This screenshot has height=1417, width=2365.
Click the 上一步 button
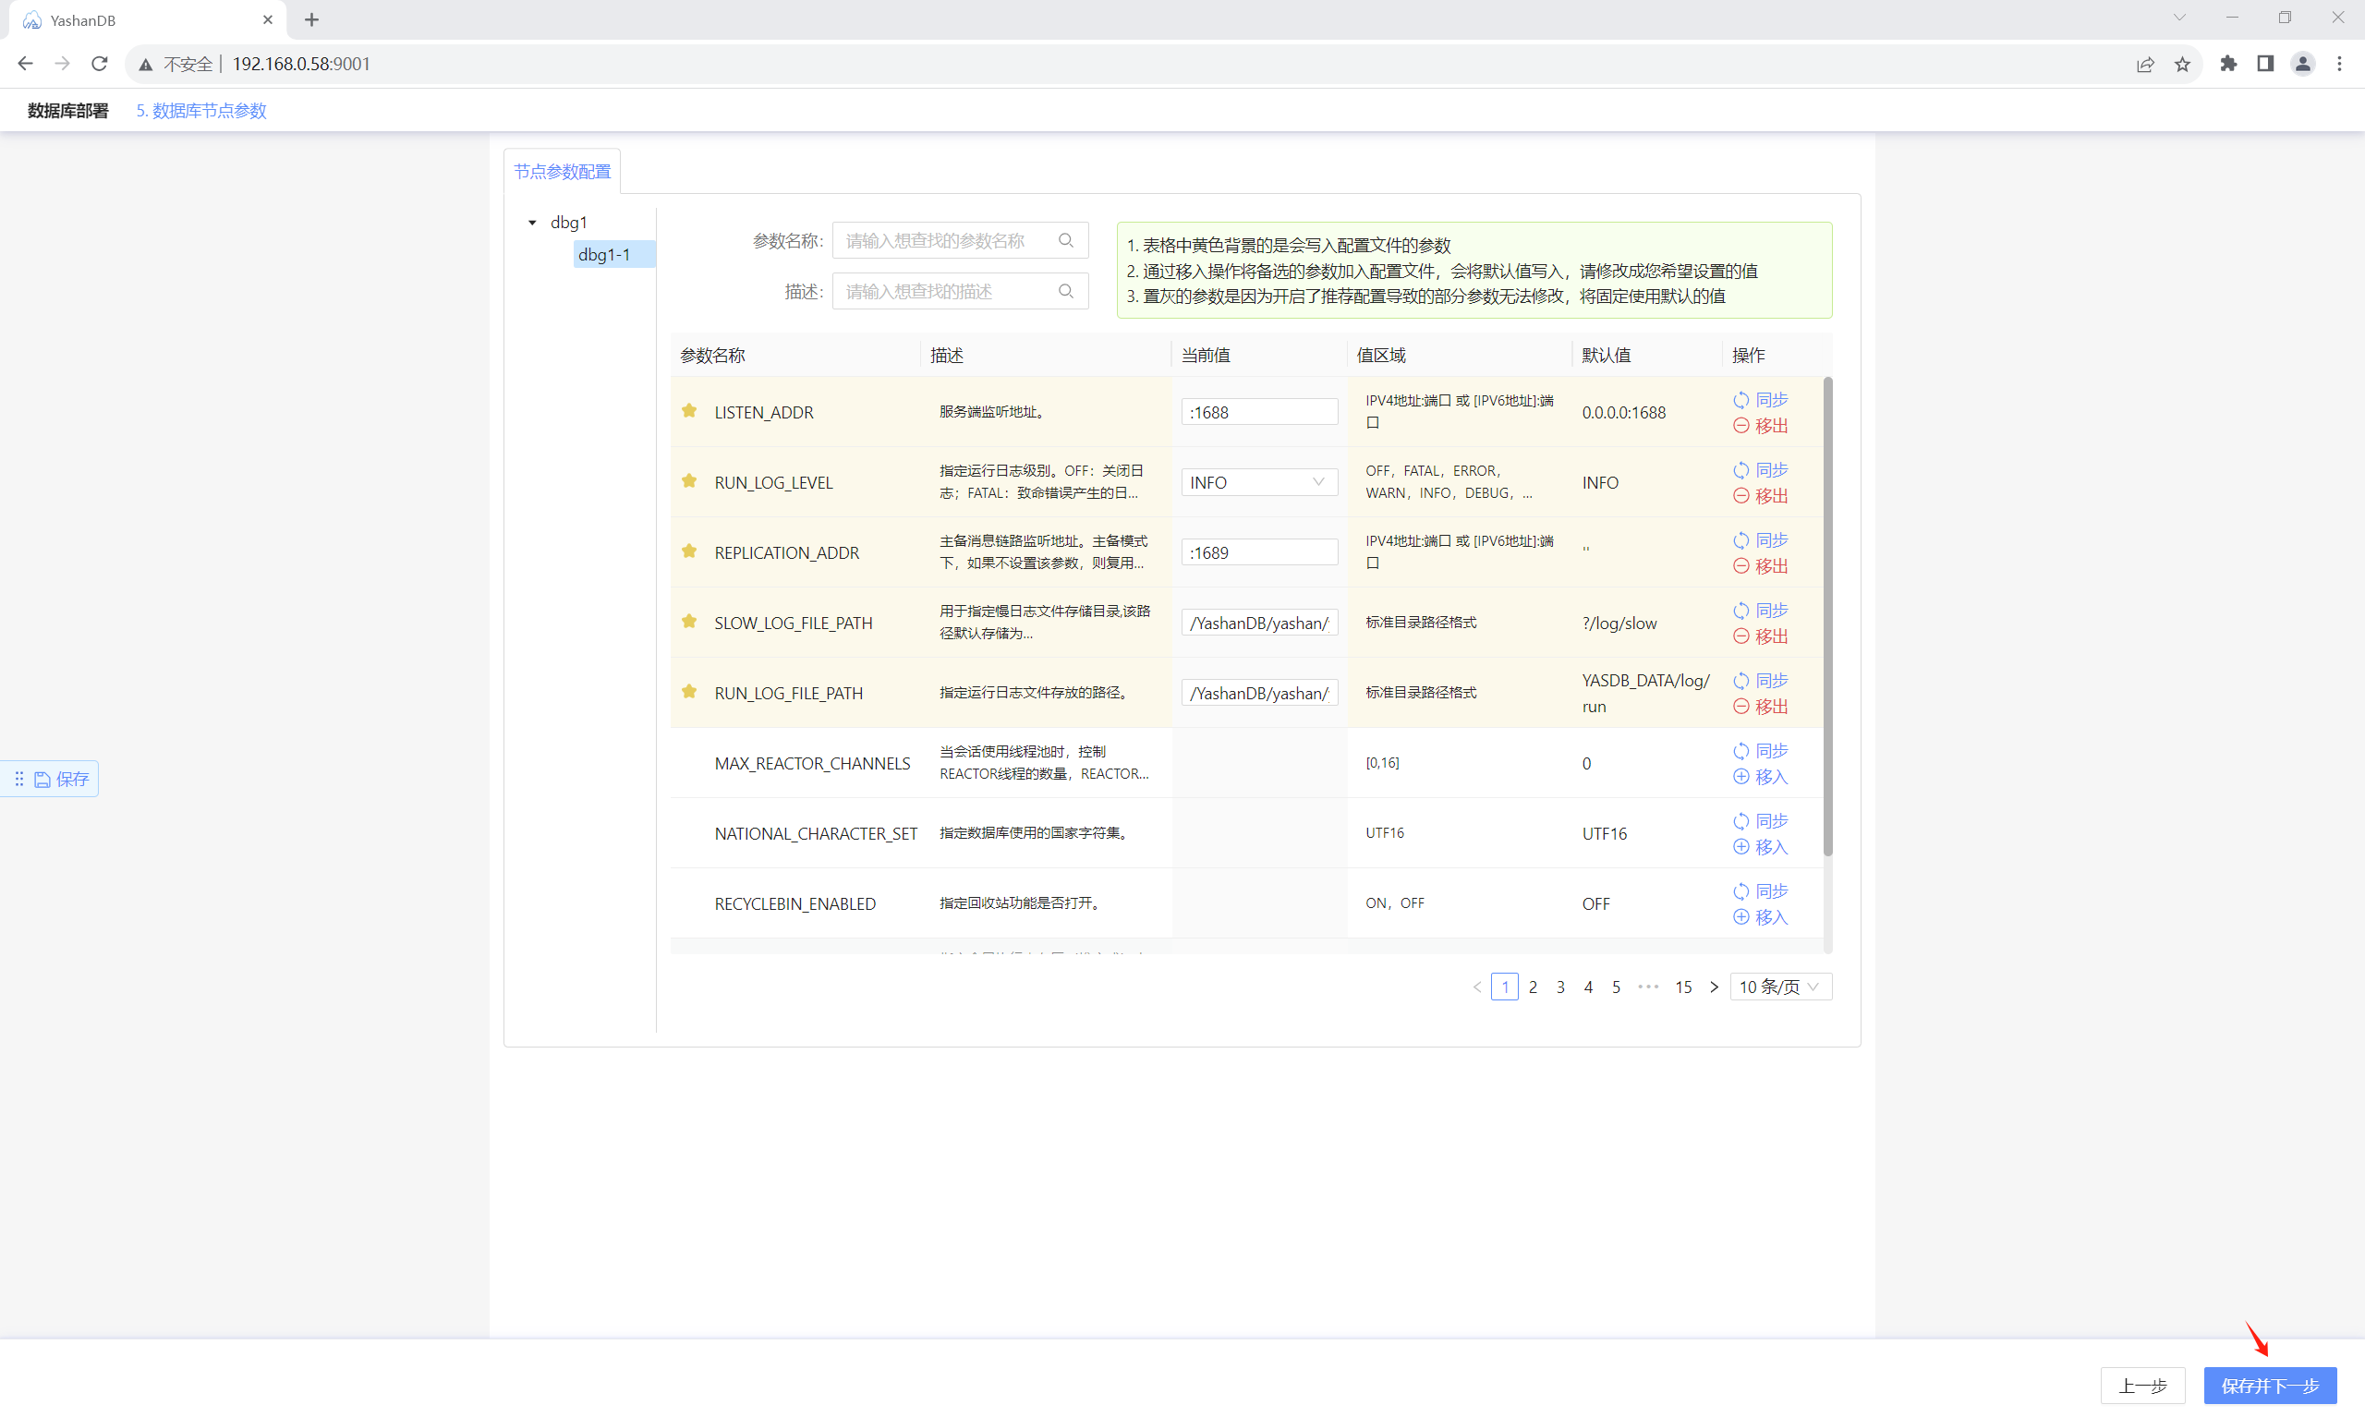point(2141,1386)
